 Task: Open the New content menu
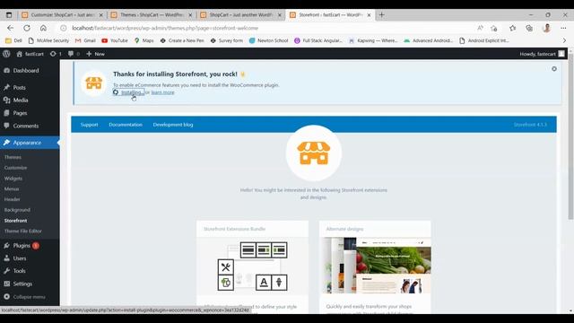[x=96, y=54]
